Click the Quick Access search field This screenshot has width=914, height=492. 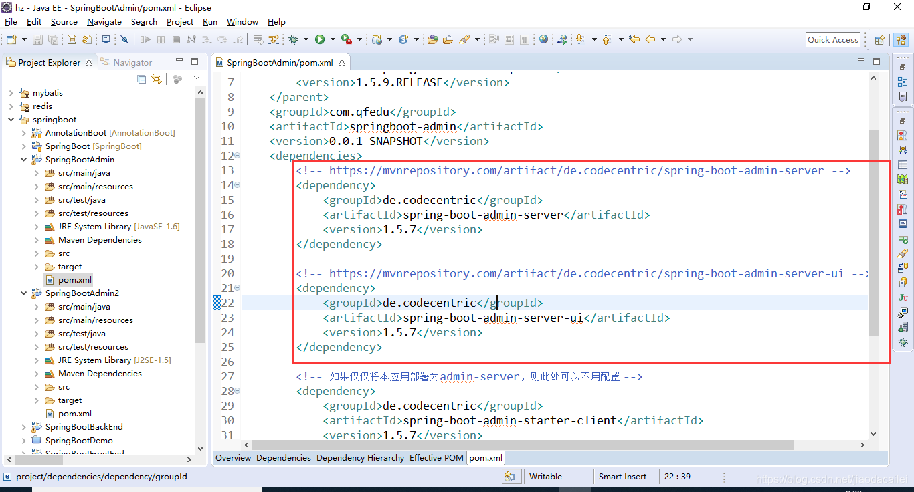click(832, 40)
